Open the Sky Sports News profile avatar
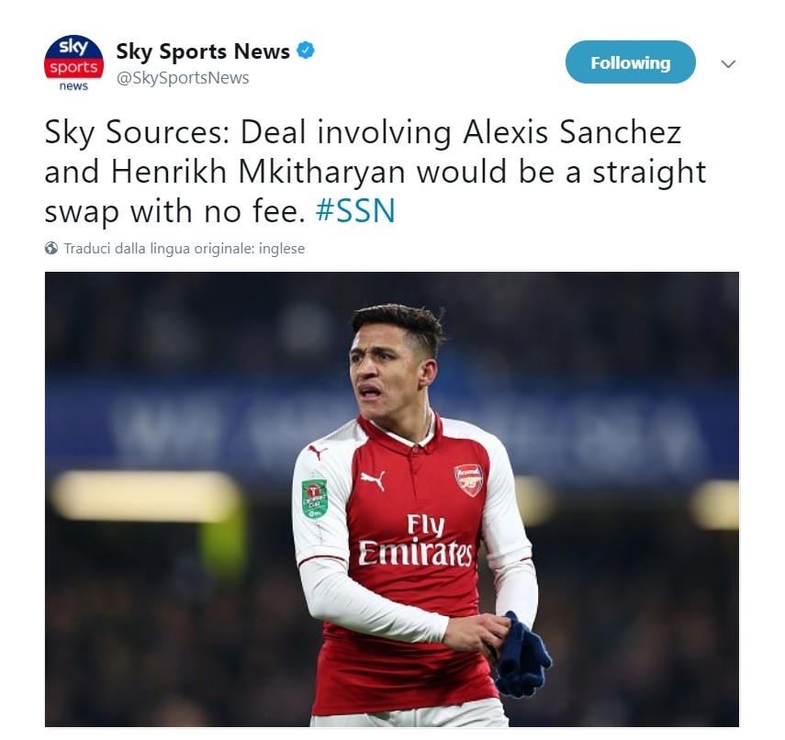This screenshot has height=740, width=785. [73, 63]
